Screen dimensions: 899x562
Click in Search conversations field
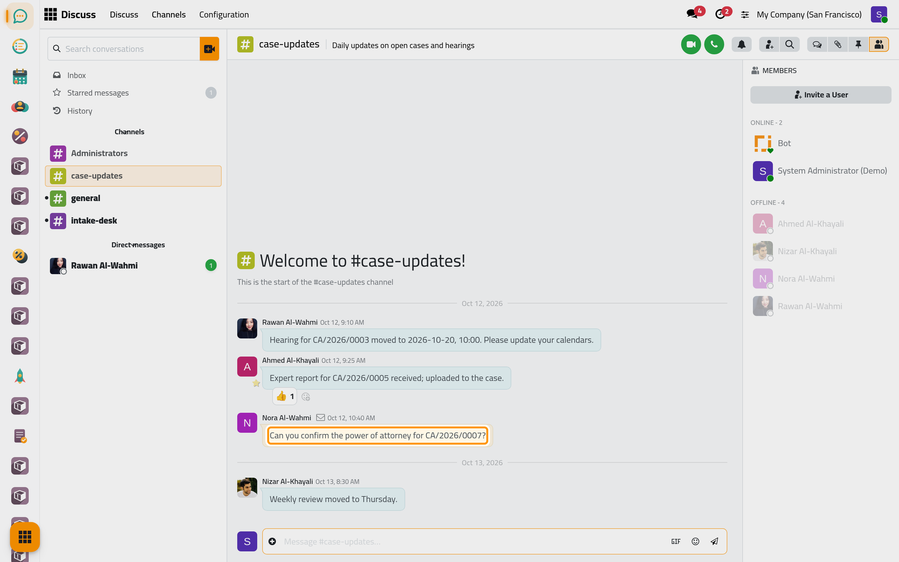124,49
